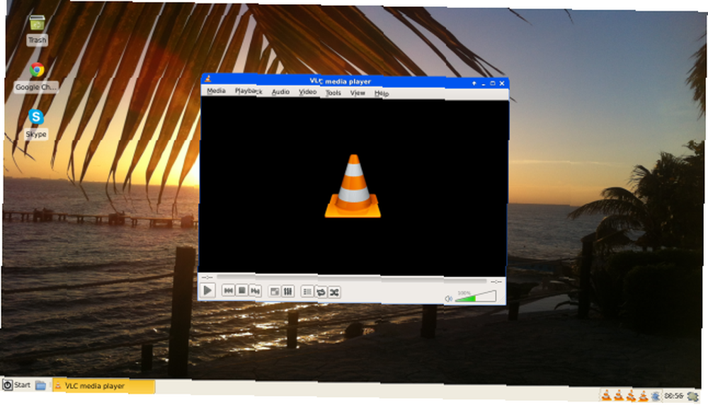Image resolution: width=708 pixels, height=405 pixels.
Task: Open the Help menu
Action: [x=382, y=93]
